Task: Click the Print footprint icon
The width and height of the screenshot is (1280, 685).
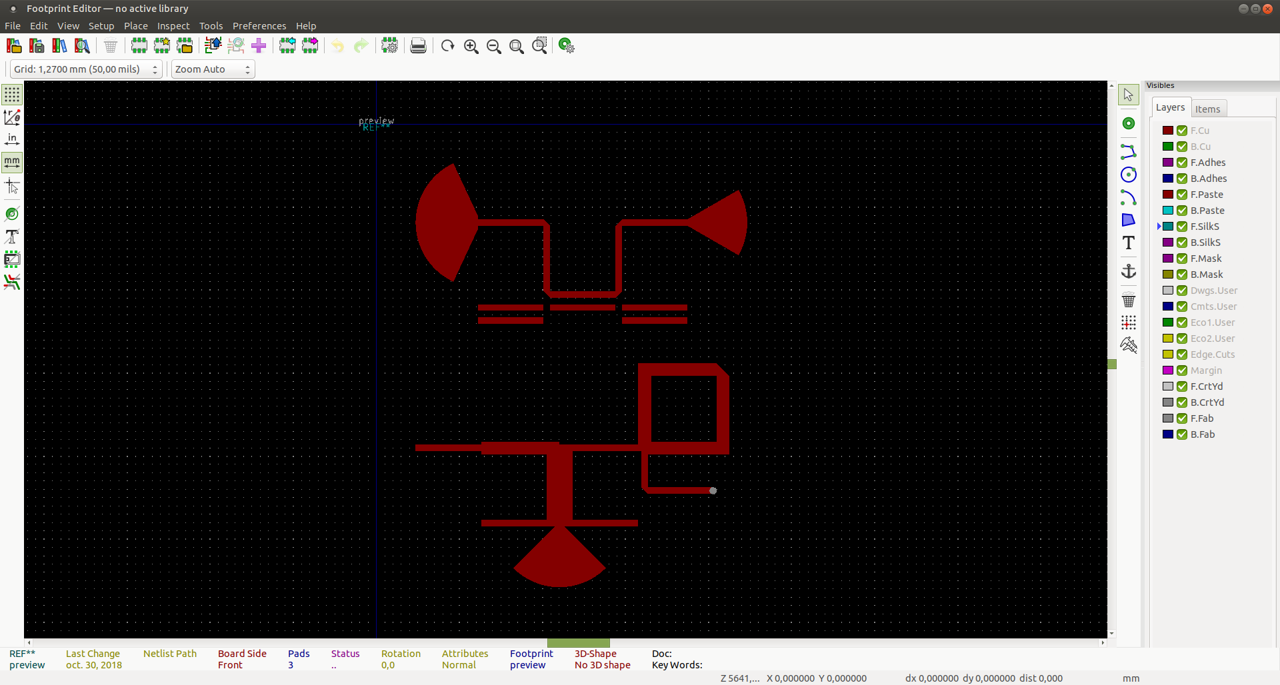Action: point(418,46)
